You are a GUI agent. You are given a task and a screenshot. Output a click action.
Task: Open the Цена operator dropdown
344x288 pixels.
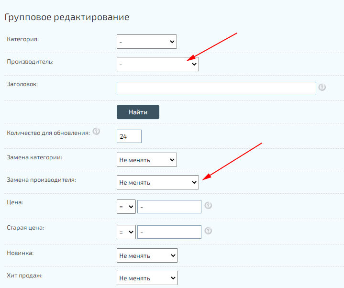(126, 207)
